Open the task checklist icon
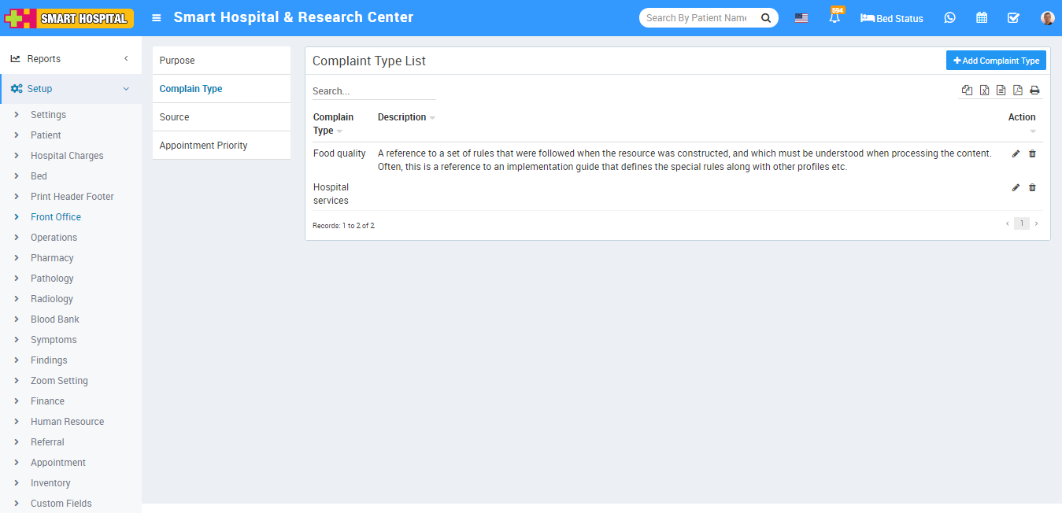 (x=1013, y=18)
